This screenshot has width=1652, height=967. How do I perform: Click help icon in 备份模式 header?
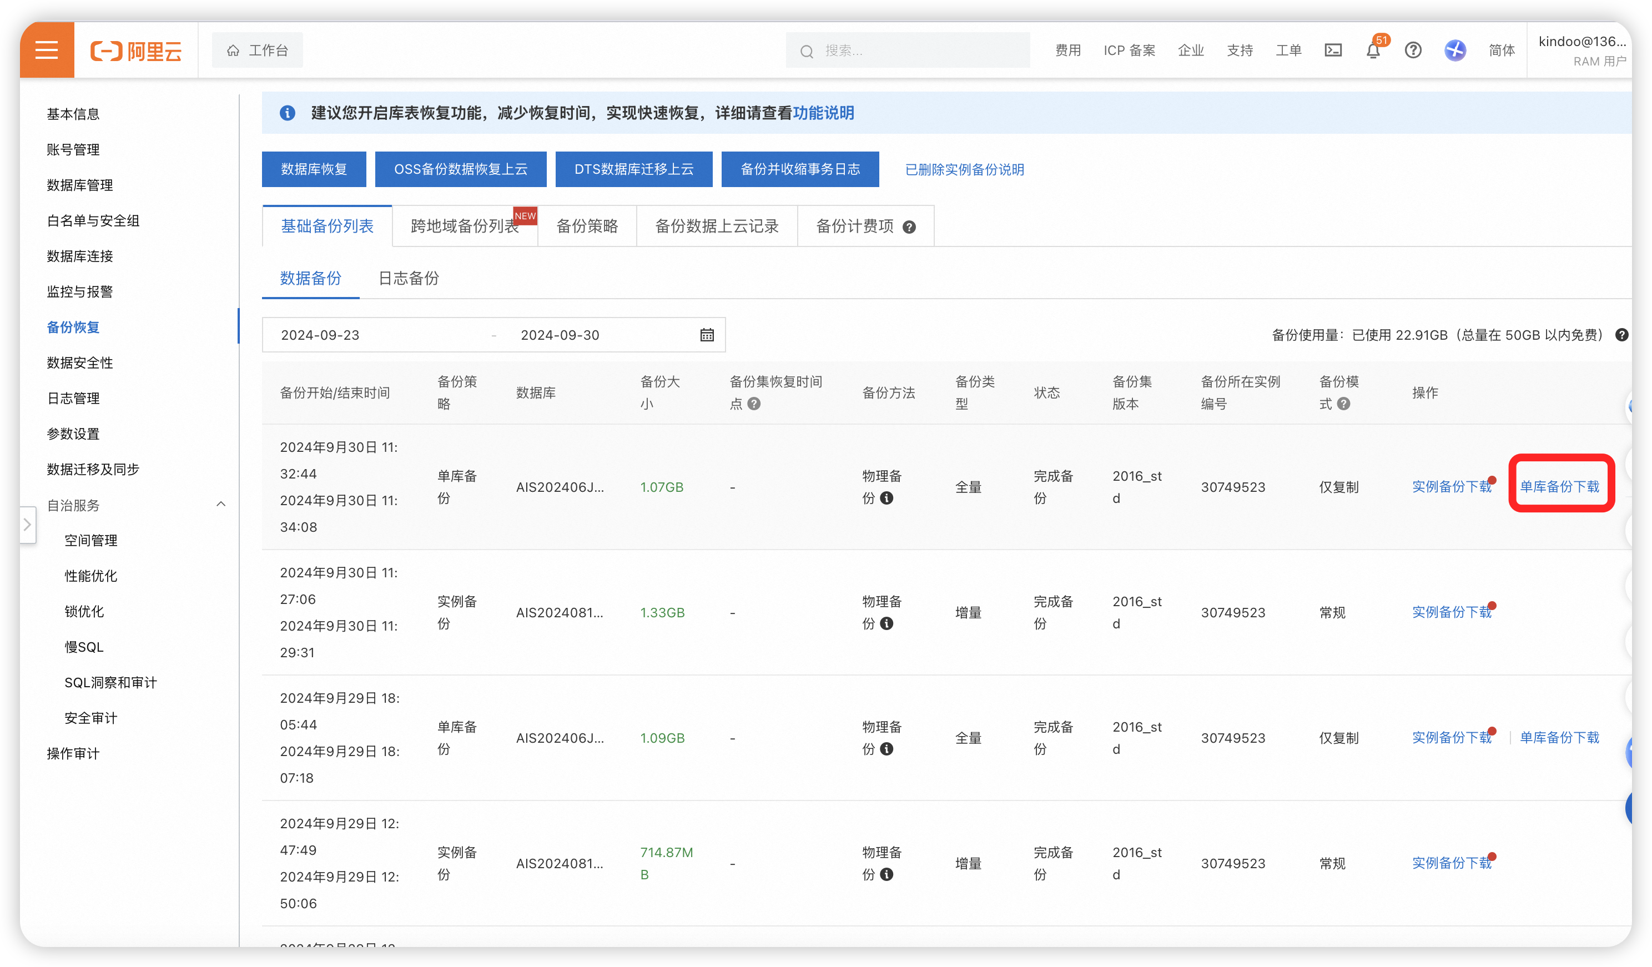tap(1343, 404)
